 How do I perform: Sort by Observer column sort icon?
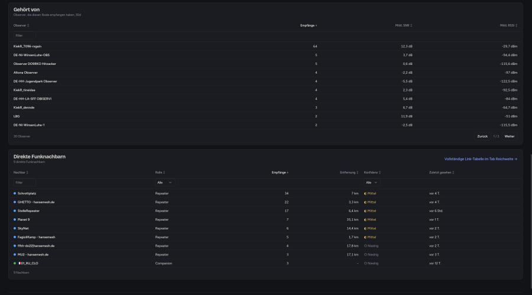point(28,25)
